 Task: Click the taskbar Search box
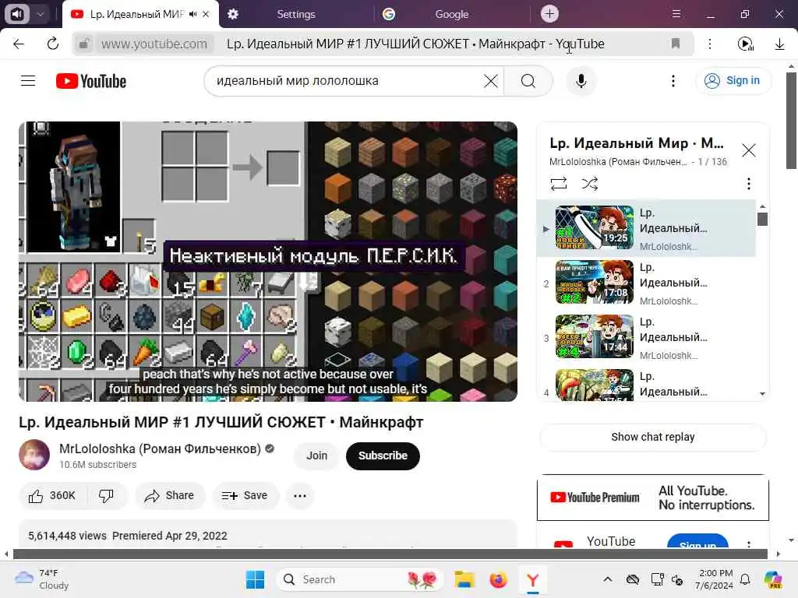[359, 579]
